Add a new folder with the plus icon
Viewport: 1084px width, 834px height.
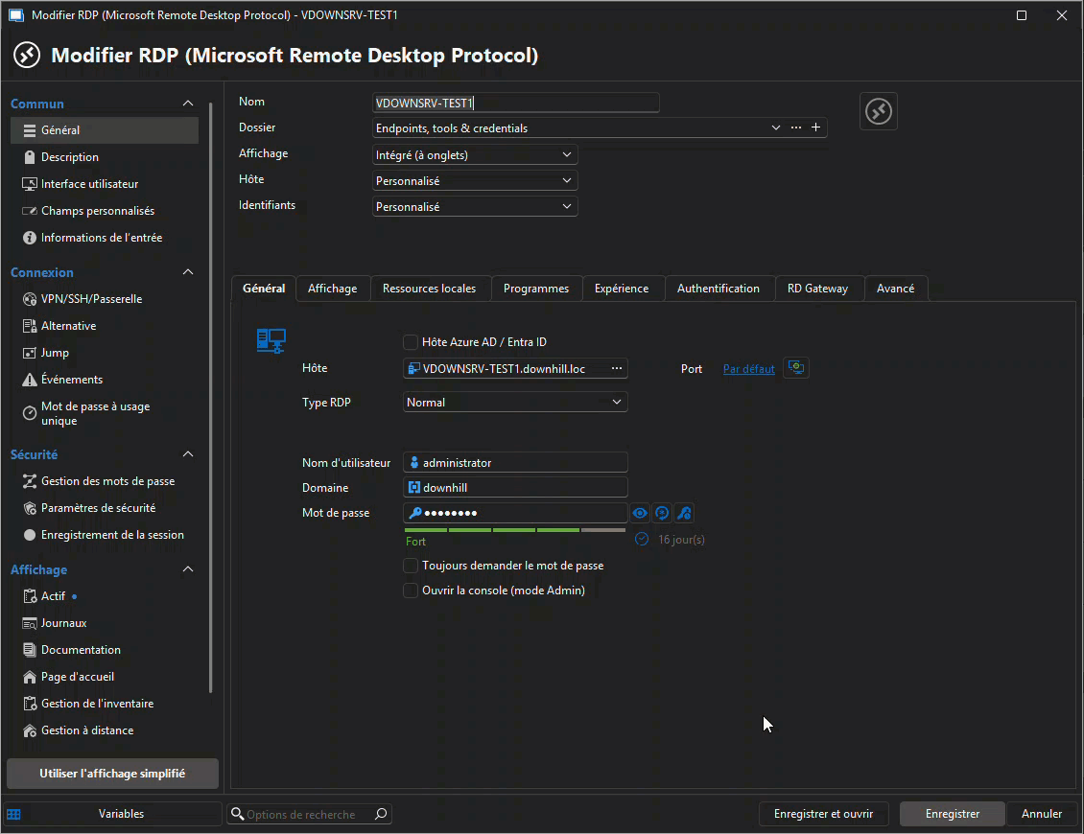pyautogui.click(x=816, y=127)
